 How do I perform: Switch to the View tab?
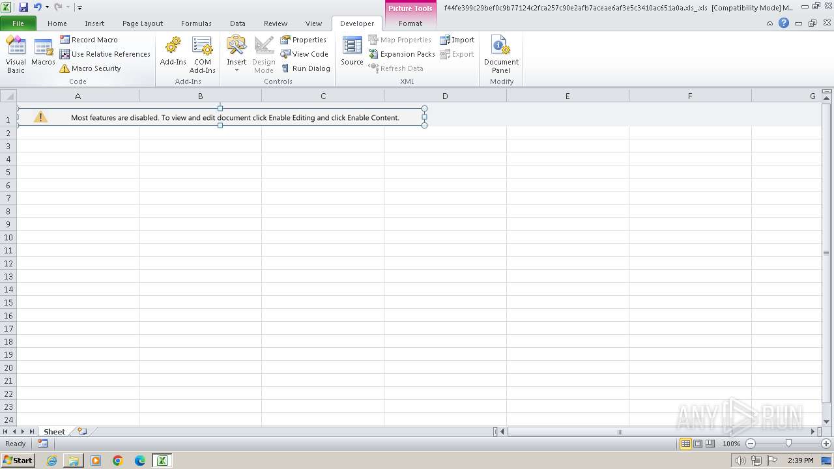coord(314,23)
